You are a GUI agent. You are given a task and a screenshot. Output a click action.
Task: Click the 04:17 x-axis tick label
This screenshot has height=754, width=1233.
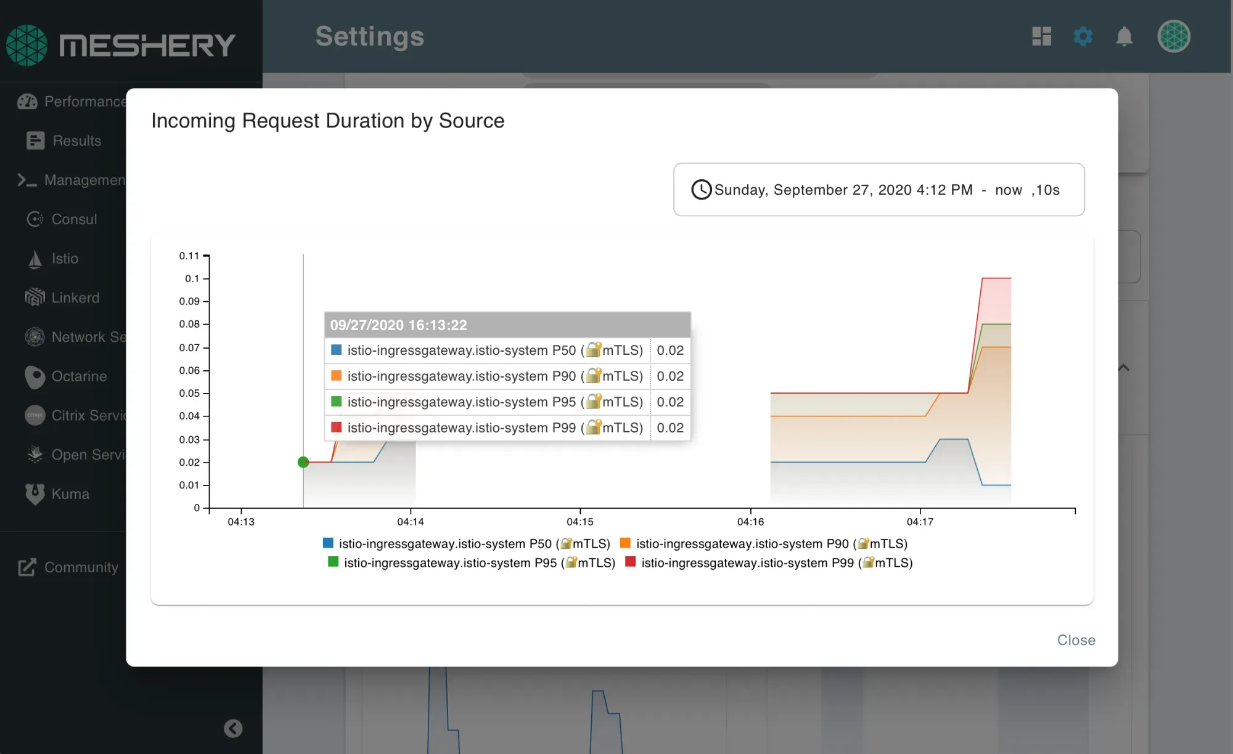tap(920, 522)
